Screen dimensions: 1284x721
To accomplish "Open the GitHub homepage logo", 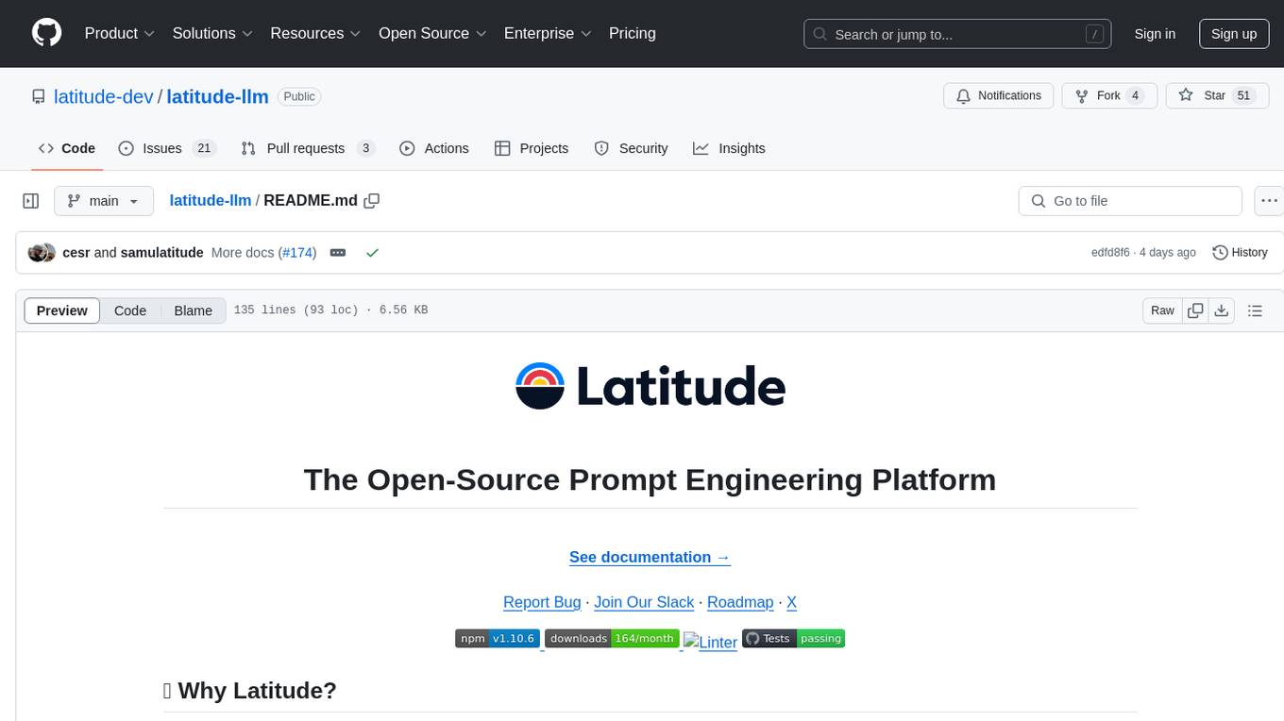I will [47, 33].
